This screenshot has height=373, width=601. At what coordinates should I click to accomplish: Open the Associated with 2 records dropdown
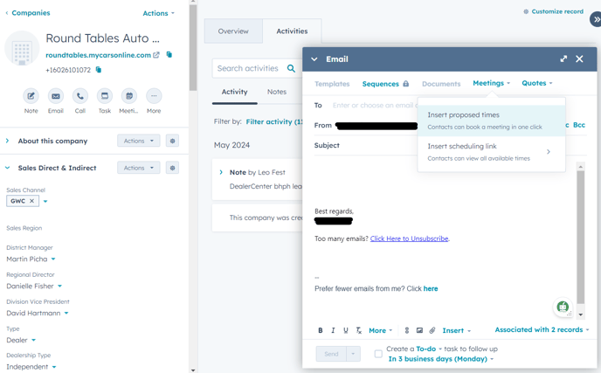pyautogui.click(x=542, y=330)
